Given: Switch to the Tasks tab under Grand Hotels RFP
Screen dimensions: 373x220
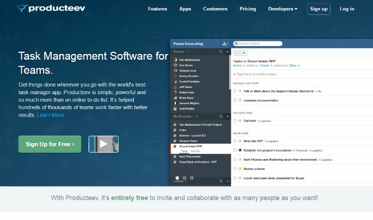Looking at the screenshot, I should click(x=184, y=151).
